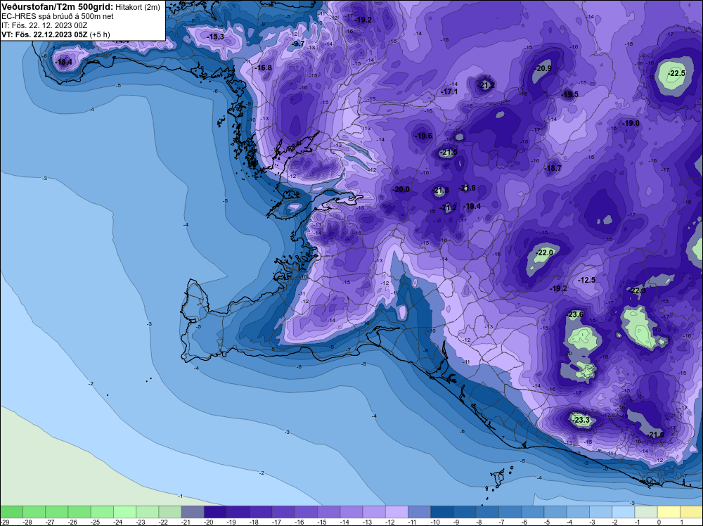
Task: Click the -19.5 temperature label
Action: [x=570, y=94]
